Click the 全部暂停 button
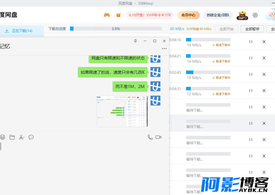 pos(252,29)
